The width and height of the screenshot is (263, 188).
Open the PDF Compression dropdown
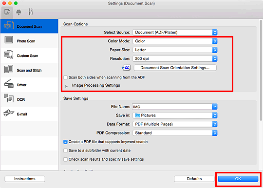click(x=175, y=133)
